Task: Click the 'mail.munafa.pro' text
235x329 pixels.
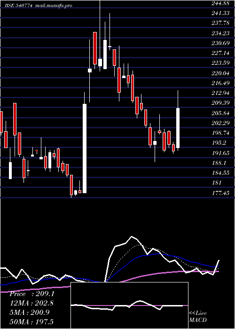Action: [x=53, y=6]
